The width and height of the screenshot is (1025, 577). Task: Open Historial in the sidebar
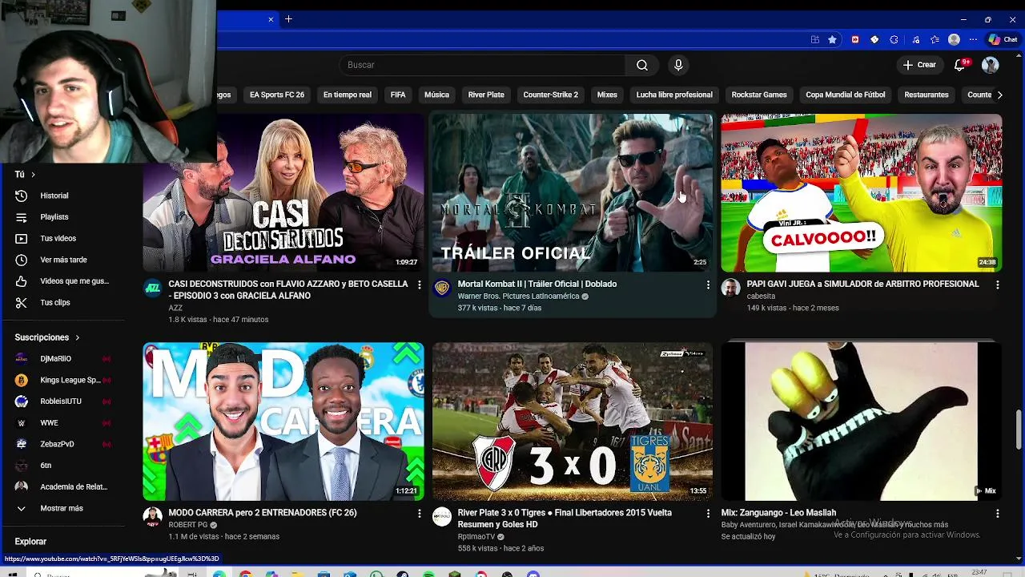click(54, 196)
